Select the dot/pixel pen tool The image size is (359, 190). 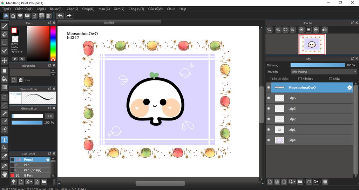[x=4, y=51]
